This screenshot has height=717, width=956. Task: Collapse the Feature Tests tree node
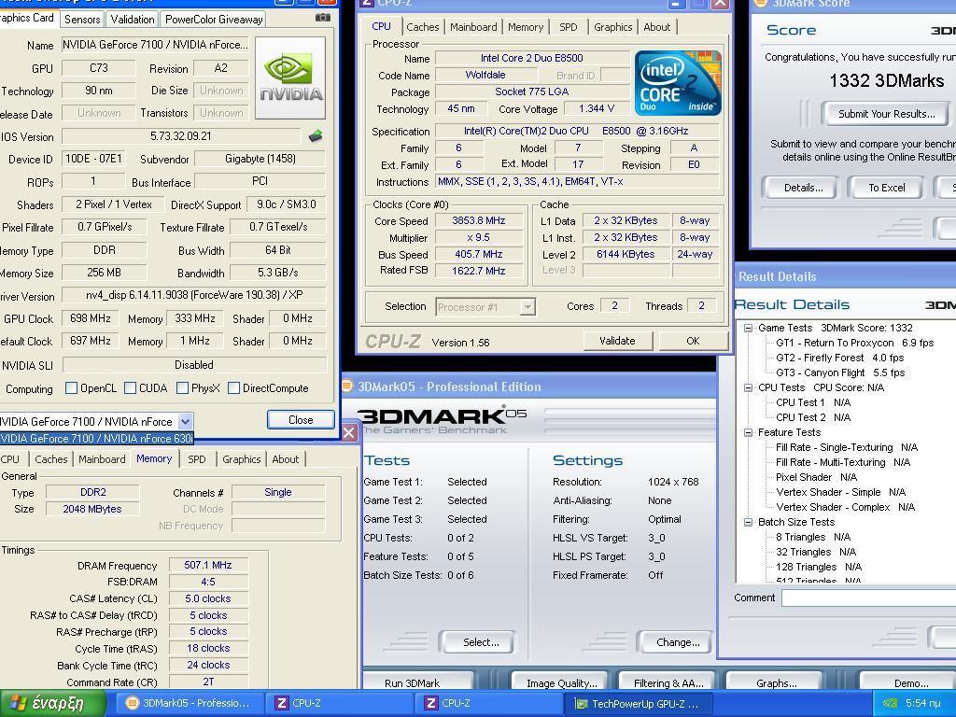pos(748,433)
